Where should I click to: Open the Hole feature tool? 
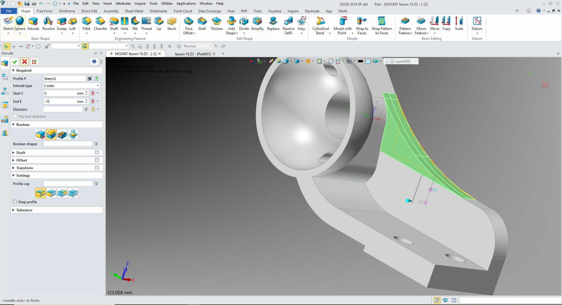tap(124, 23)
